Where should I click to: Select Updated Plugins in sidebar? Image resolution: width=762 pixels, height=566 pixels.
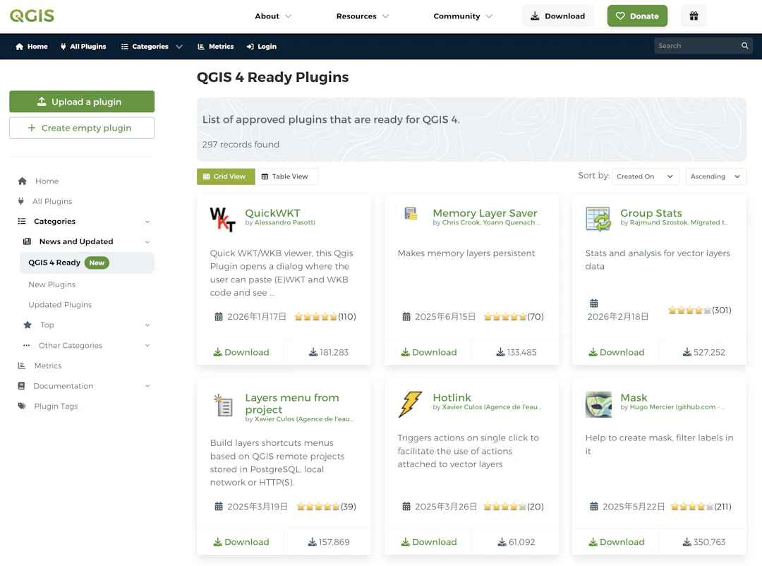pyautogui.click(x=60, y=305)
